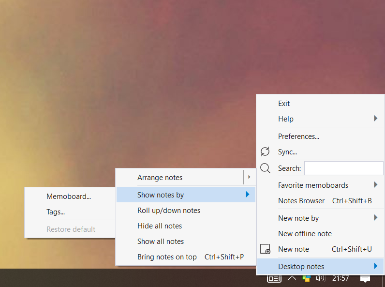Select Show all notes

pos(186,242)
